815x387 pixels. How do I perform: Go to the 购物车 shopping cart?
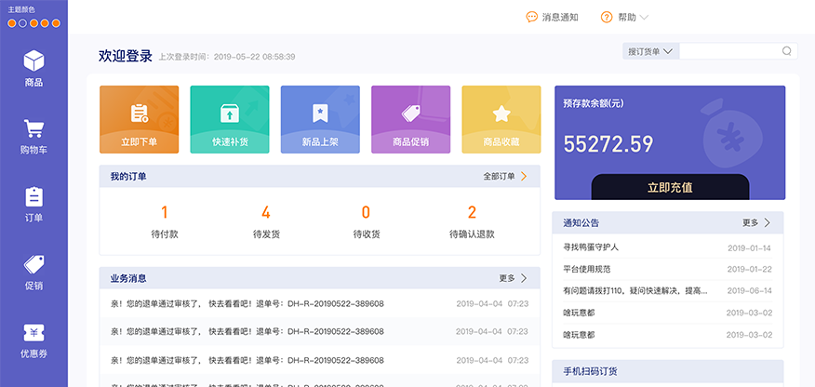tap(33, 136)
